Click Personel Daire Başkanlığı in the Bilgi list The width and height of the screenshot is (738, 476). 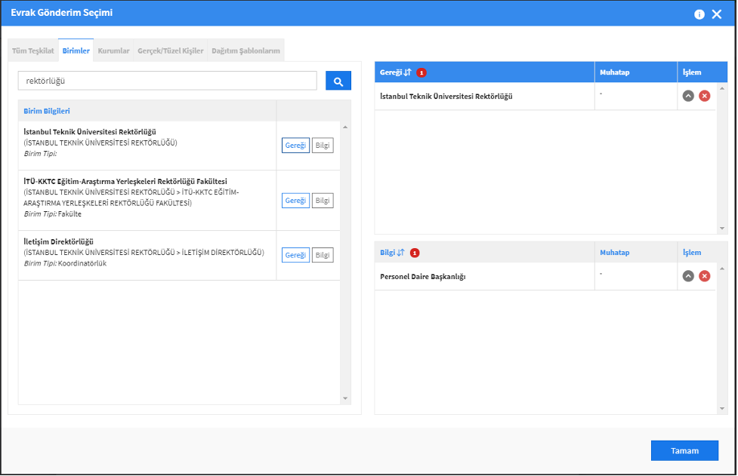[x=423, y=276]
